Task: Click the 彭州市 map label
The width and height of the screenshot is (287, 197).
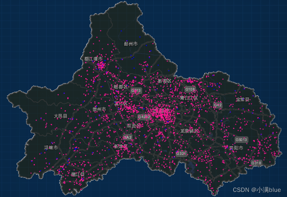Action: coord(131,44)
